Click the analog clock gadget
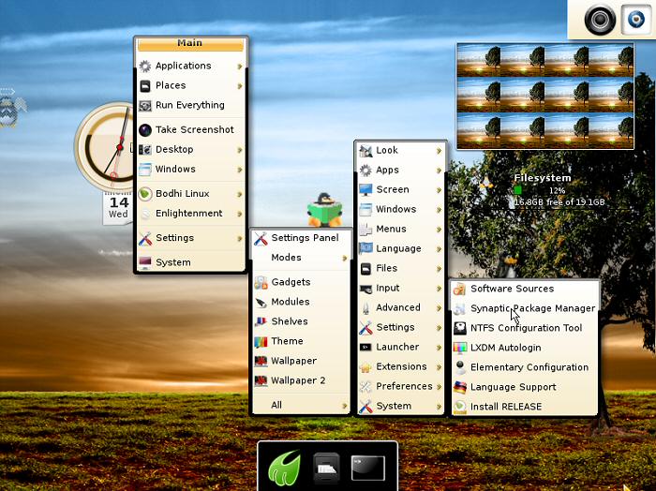This screenshot has width=656, height=491. point(105,147)
